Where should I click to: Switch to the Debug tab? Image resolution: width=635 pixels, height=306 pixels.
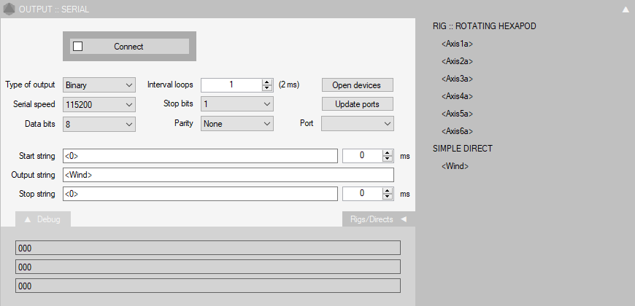43,219
